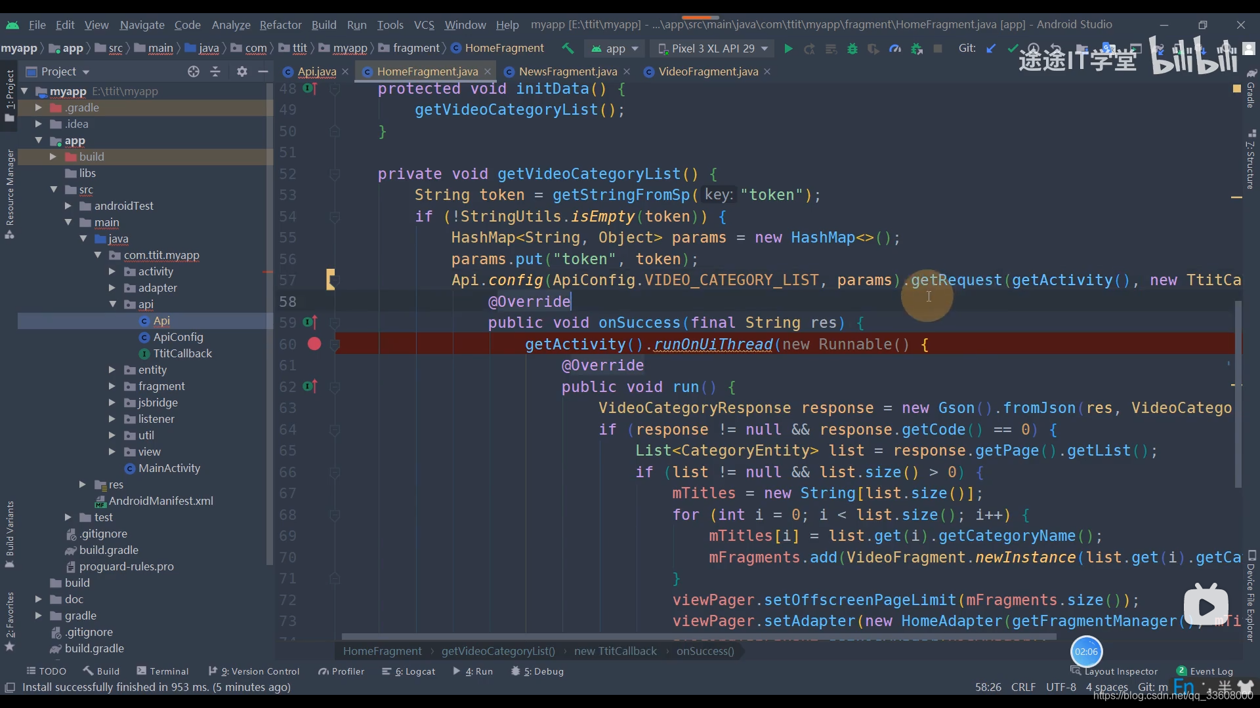Click Collapse All icon in Project panel
The height and width of the screenshot is (708, 1260).
(215, 71)
